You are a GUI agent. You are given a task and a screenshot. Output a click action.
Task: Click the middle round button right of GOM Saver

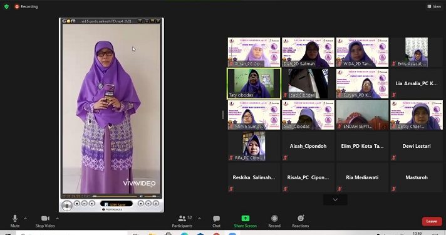tap(148, 203)
